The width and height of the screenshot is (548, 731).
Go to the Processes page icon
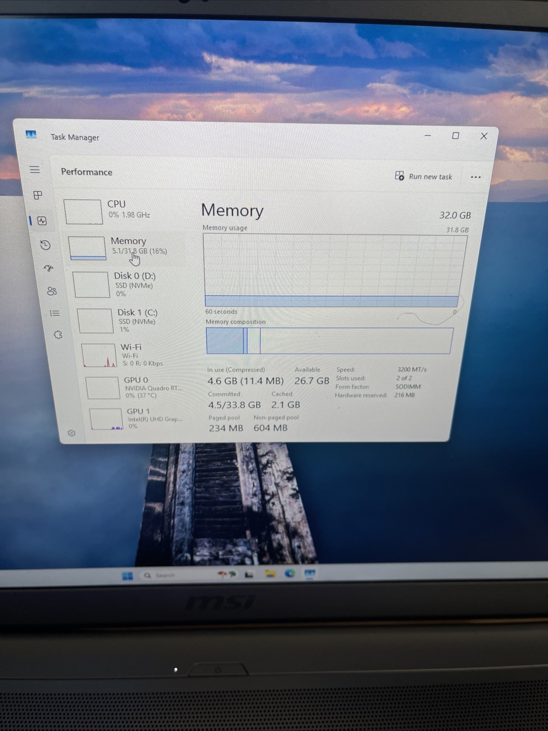(x=38, y=196)
